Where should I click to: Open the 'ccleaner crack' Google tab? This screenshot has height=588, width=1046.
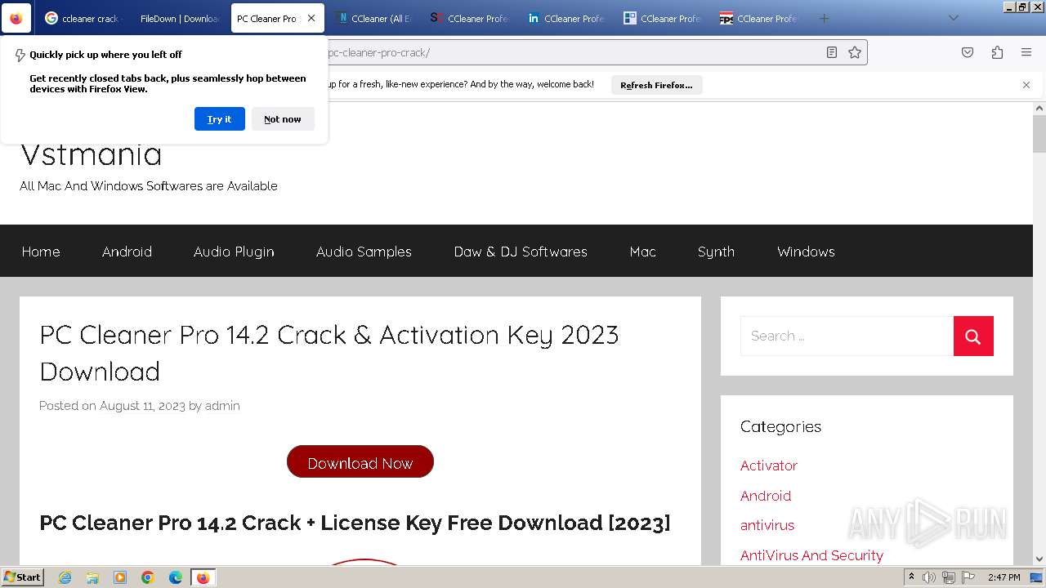tap(82, 18)
